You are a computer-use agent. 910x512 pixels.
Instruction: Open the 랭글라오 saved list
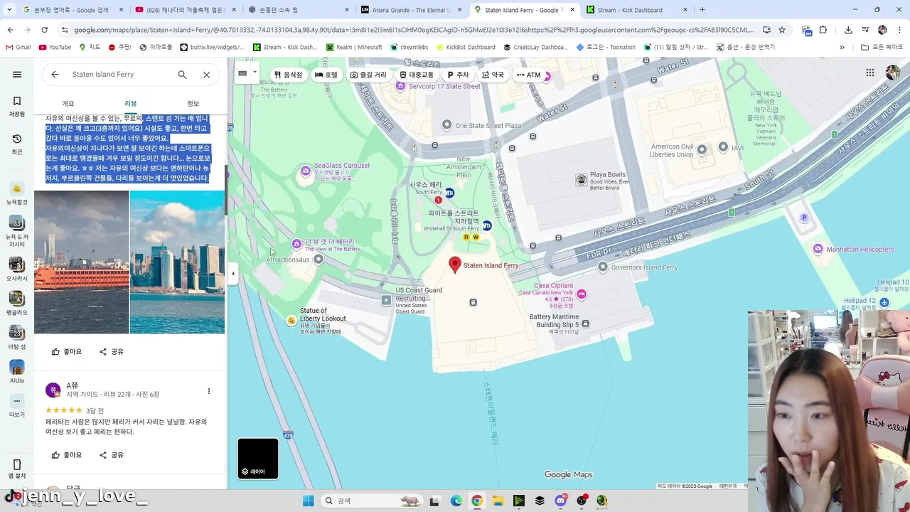pos(17,304)
